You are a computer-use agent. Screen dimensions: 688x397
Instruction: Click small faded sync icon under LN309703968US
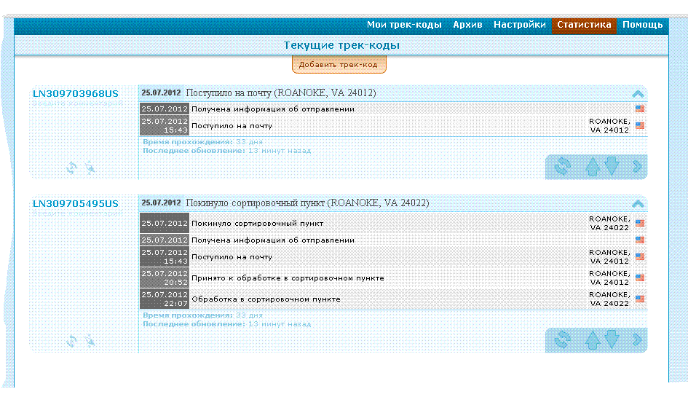[x=71, y=168]
